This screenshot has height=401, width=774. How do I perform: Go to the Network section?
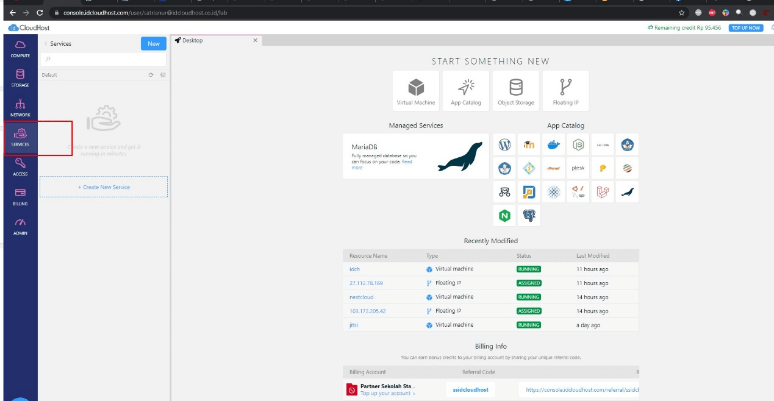pyautogui.click(x=20, y=107)
